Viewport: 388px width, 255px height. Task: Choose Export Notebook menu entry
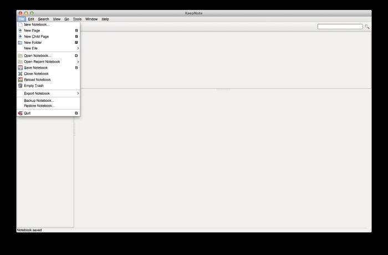[48, 93]
